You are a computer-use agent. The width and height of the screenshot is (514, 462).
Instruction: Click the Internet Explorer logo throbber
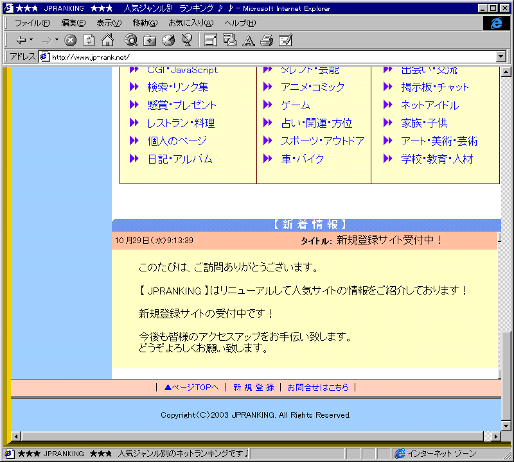(496, 23)
